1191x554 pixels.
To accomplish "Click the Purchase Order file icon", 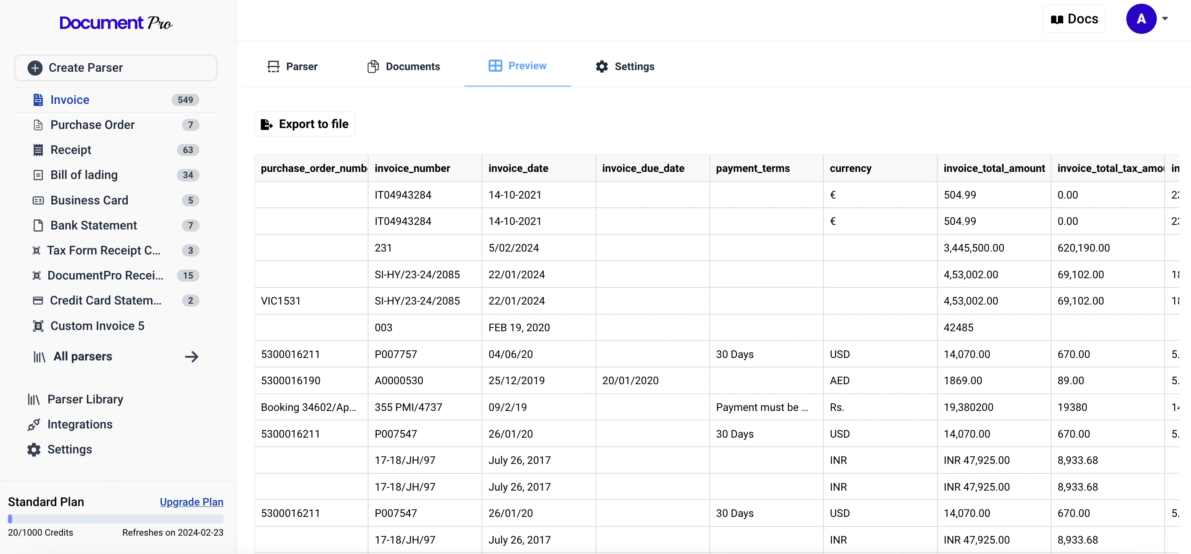I will pos(38,125).
